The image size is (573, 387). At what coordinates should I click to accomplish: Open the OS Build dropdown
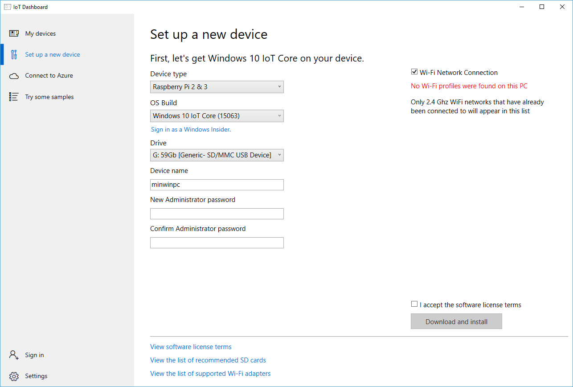pos(217,116)
